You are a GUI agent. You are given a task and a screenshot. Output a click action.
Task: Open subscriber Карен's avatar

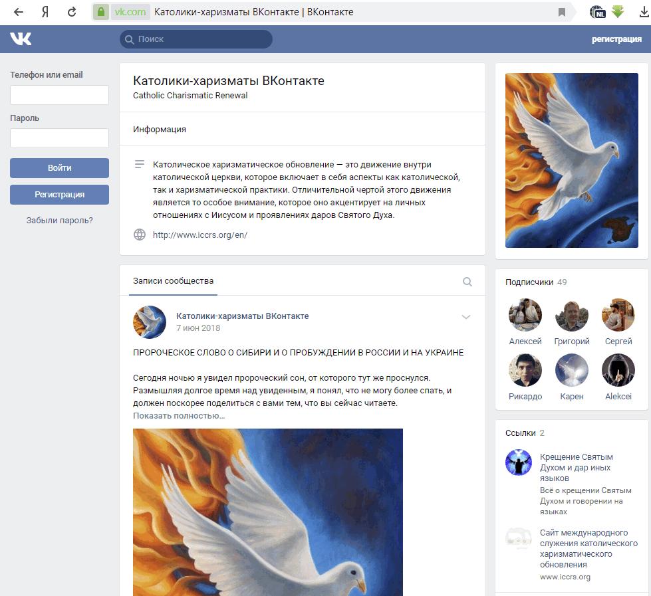click(572, 370)
